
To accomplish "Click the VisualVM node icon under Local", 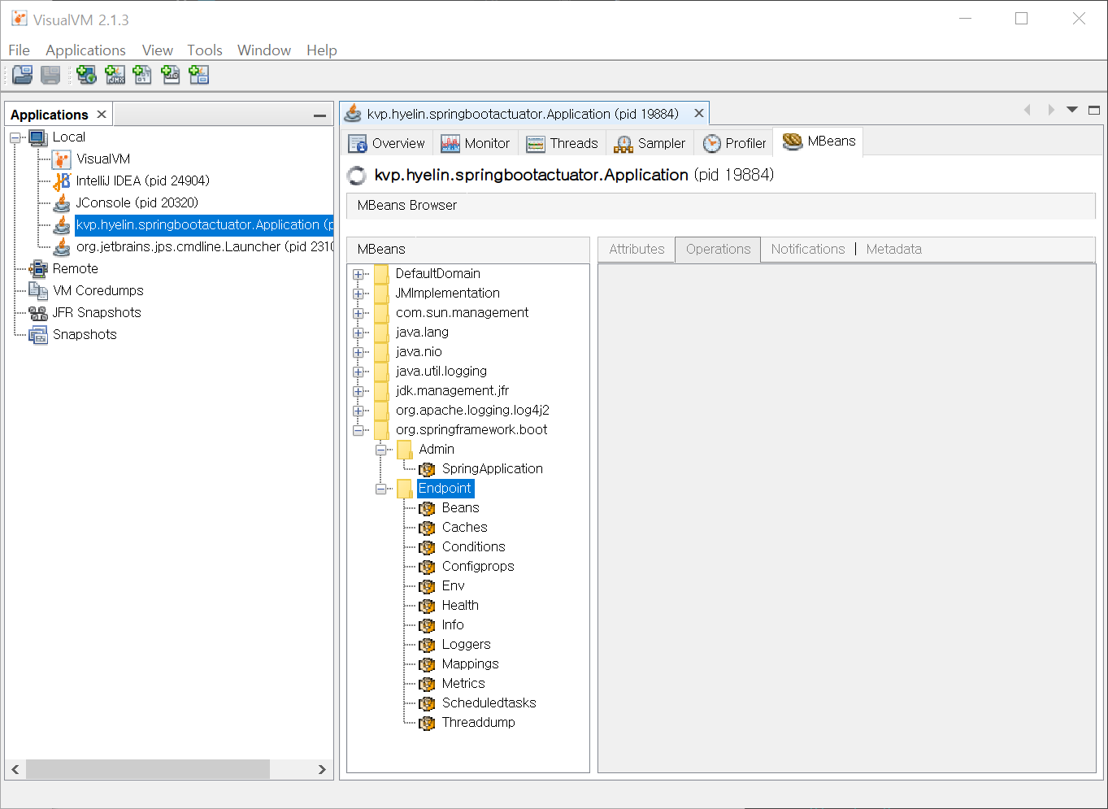I will tap(62, 159).
